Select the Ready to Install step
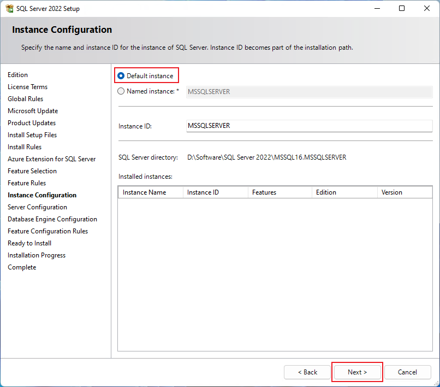Viewport: 440px width, 387px height. (x=29, y=243)
